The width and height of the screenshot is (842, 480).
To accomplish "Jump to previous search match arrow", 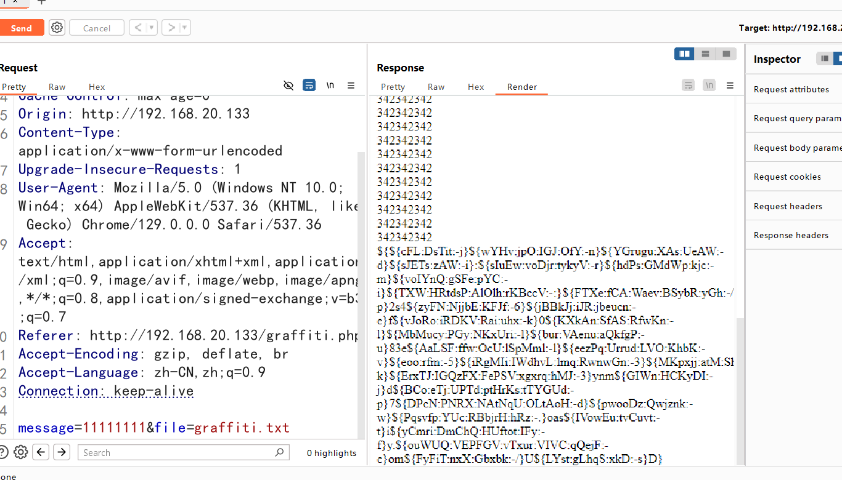I will (41, 452).
